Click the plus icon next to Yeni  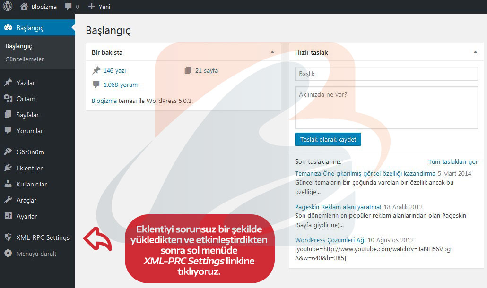(91, 7)
